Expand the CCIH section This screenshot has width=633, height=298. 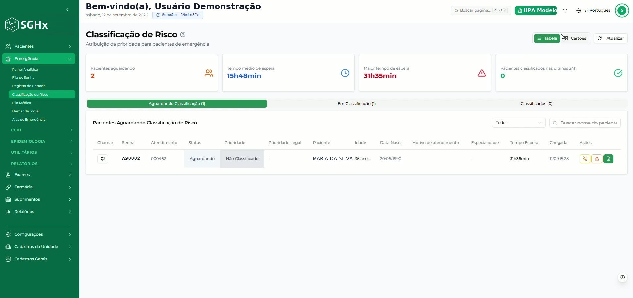click(x=41, y=130)
